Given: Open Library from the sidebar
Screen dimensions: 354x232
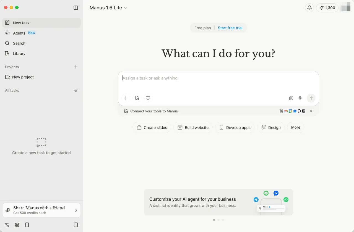Looking at the screenshot, I should (x=19, y=54).
